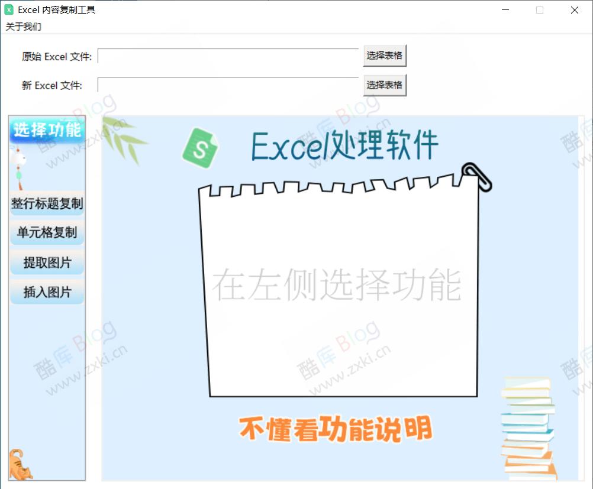The width and height of the screenshot is (593, 489).
Task: Click the Excel app icon in title bar
Action: click(x=9, y=9)
